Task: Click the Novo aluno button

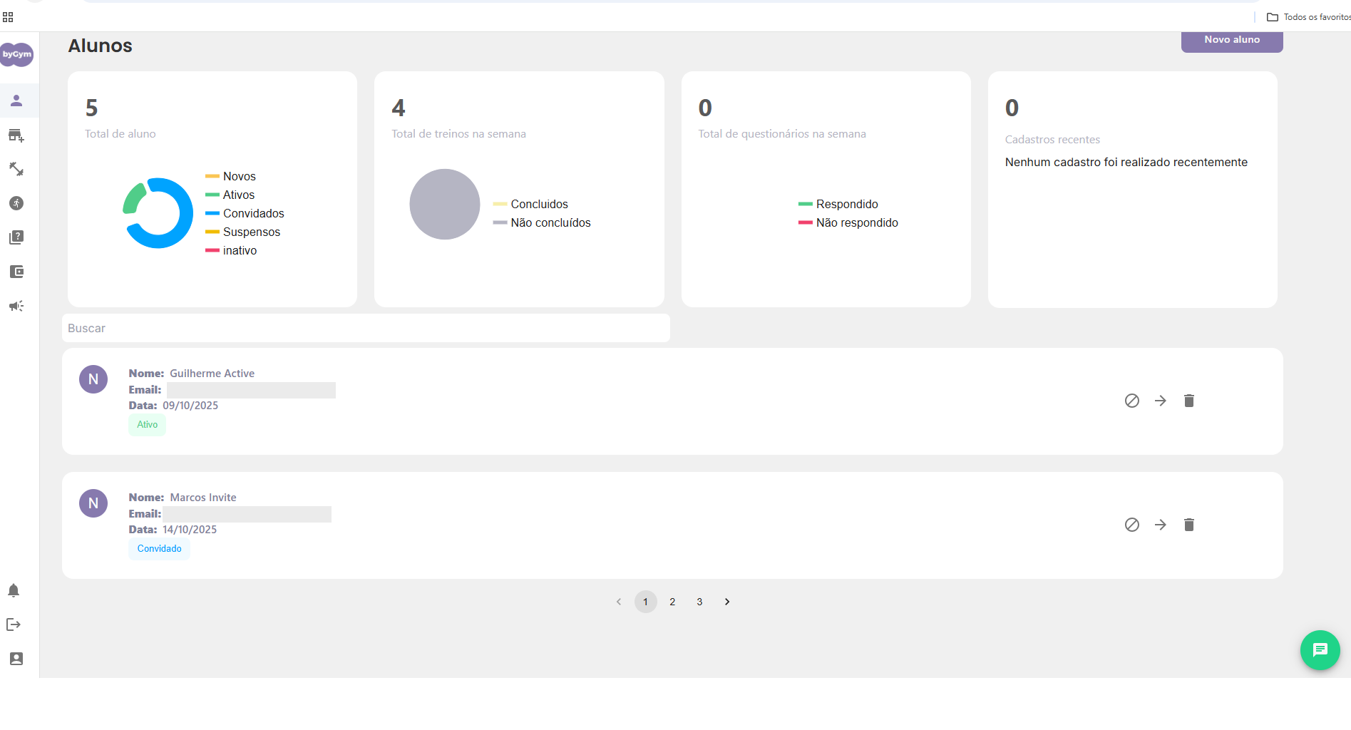Action: click(1231, 41)
